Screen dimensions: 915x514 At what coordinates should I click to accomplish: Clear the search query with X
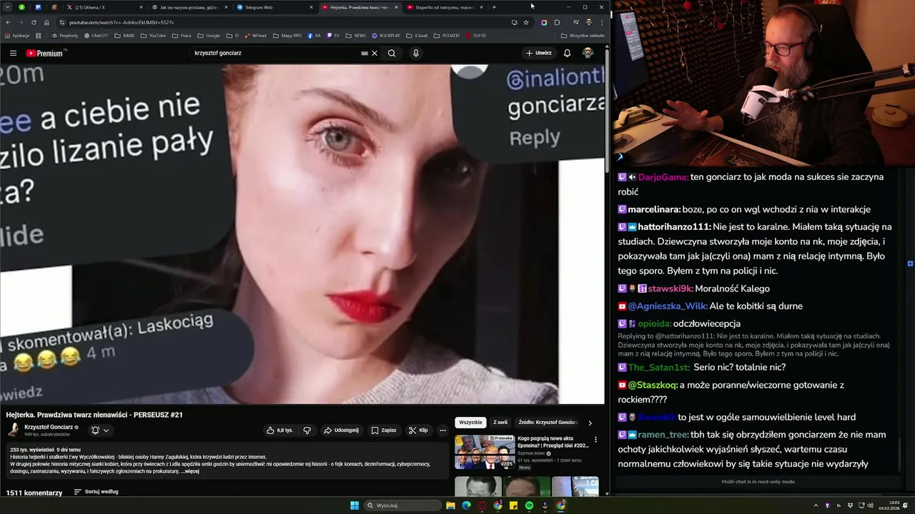375,53
